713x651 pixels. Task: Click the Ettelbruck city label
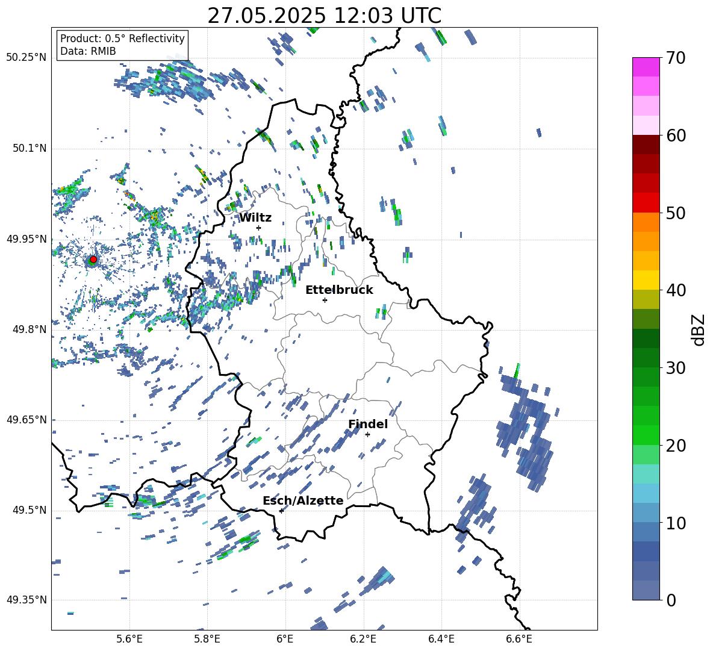[339, 290]
